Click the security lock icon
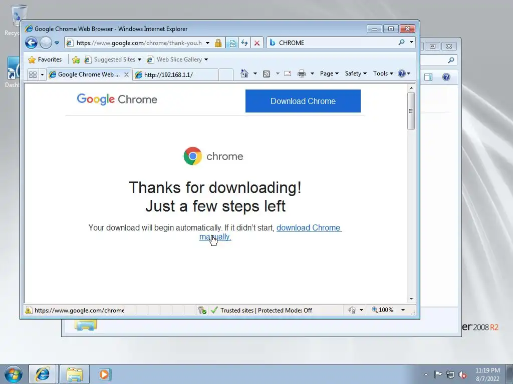 (x=218, y=43)
